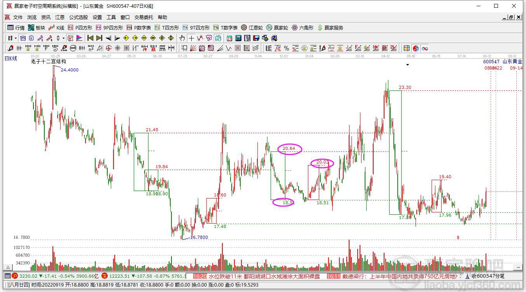This screenshot has height=292, width=526.
Task: Step back with the black left triangle
Action: 108,38
